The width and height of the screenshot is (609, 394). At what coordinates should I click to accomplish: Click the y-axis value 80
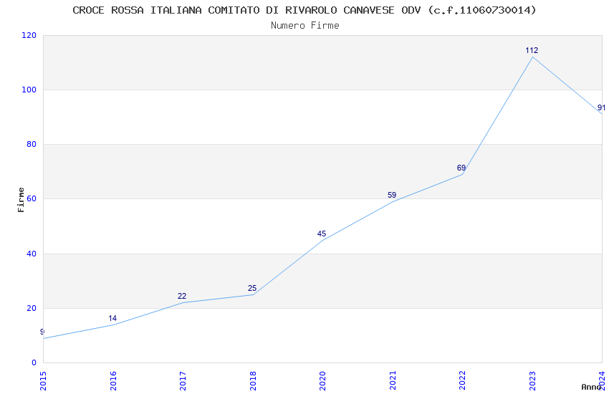(32, 144)
